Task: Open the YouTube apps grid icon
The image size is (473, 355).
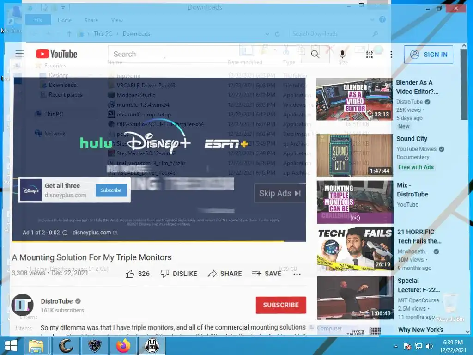Action: point(370,55)
